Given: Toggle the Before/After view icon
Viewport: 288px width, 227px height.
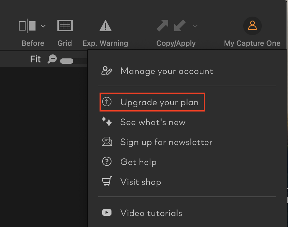Looking at the screenshot, I should [x=27, y=26].
